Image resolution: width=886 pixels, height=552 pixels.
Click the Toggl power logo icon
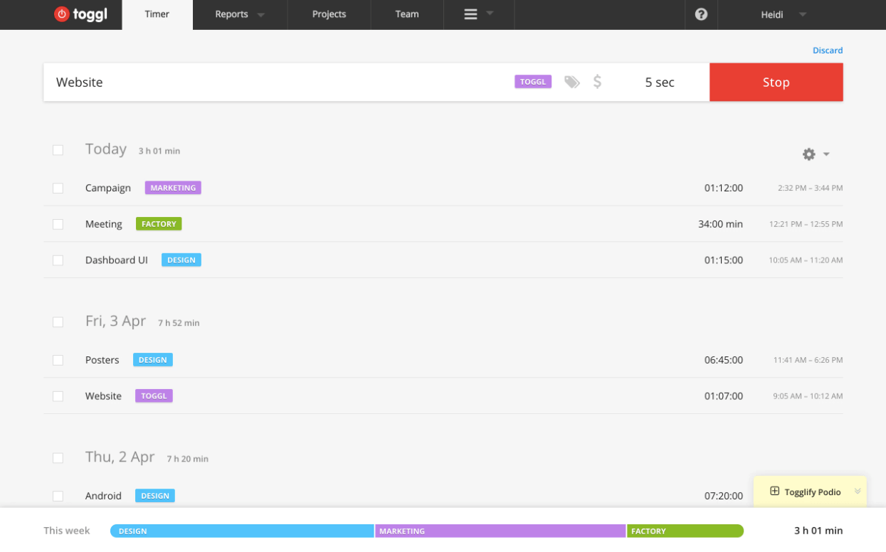62,14
